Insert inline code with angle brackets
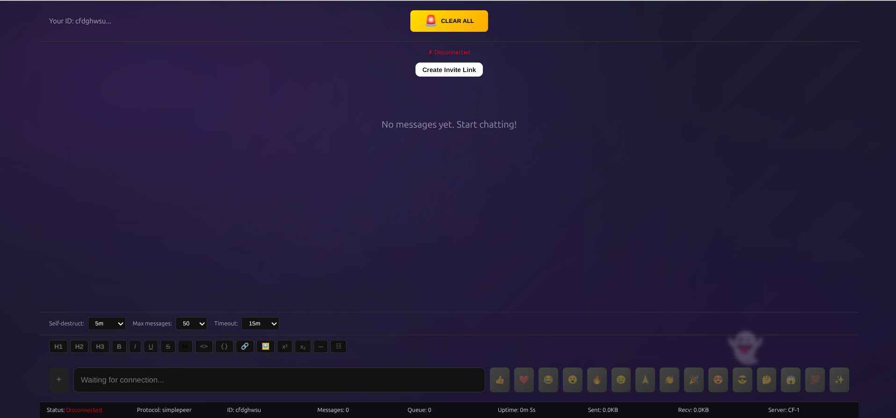Image resolution: width=896 pixels, height=418 pixels. 204,346
